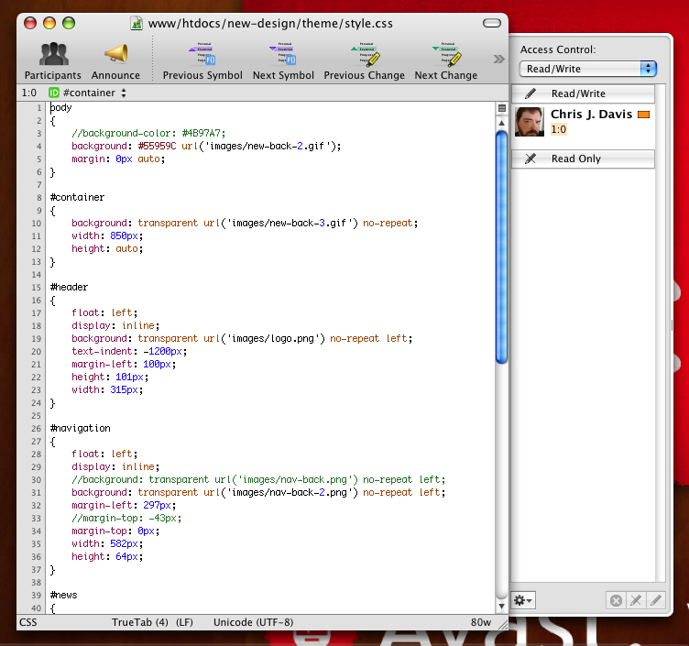Click the 1:0 cursor position indicator
Viewport: 689px width, 646px height.
click(29, 93)
